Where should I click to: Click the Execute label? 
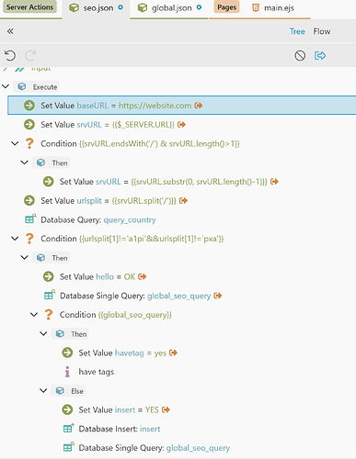(45, 87)
